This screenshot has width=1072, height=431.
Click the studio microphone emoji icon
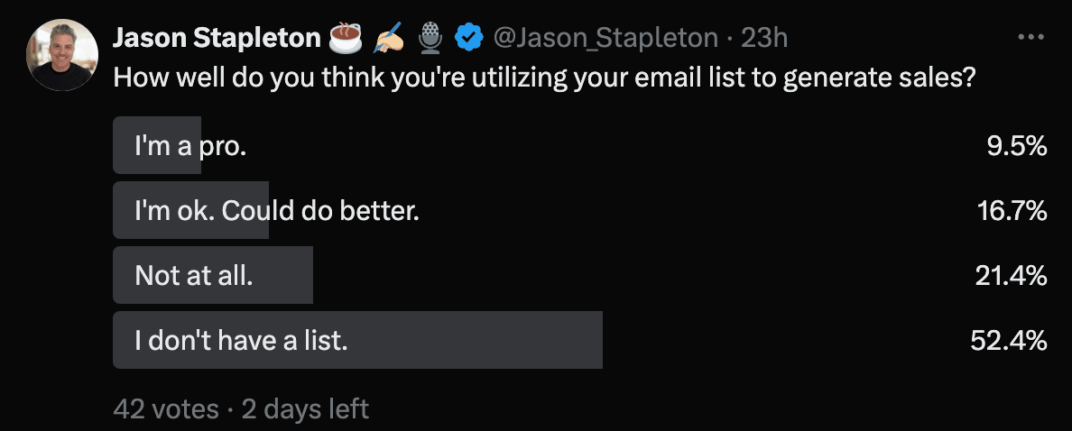click(x=430, y=38)
